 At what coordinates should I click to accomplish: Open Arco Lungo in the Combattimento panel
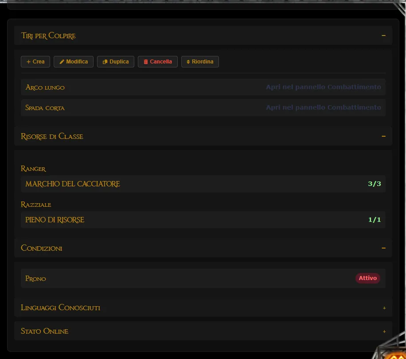324,87
